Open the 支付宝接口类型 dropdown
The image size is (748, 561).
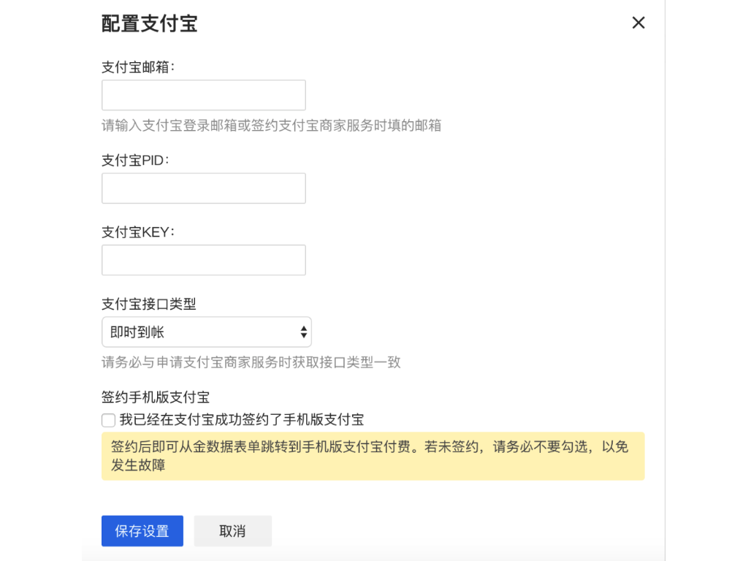click(x=207, y=332)
